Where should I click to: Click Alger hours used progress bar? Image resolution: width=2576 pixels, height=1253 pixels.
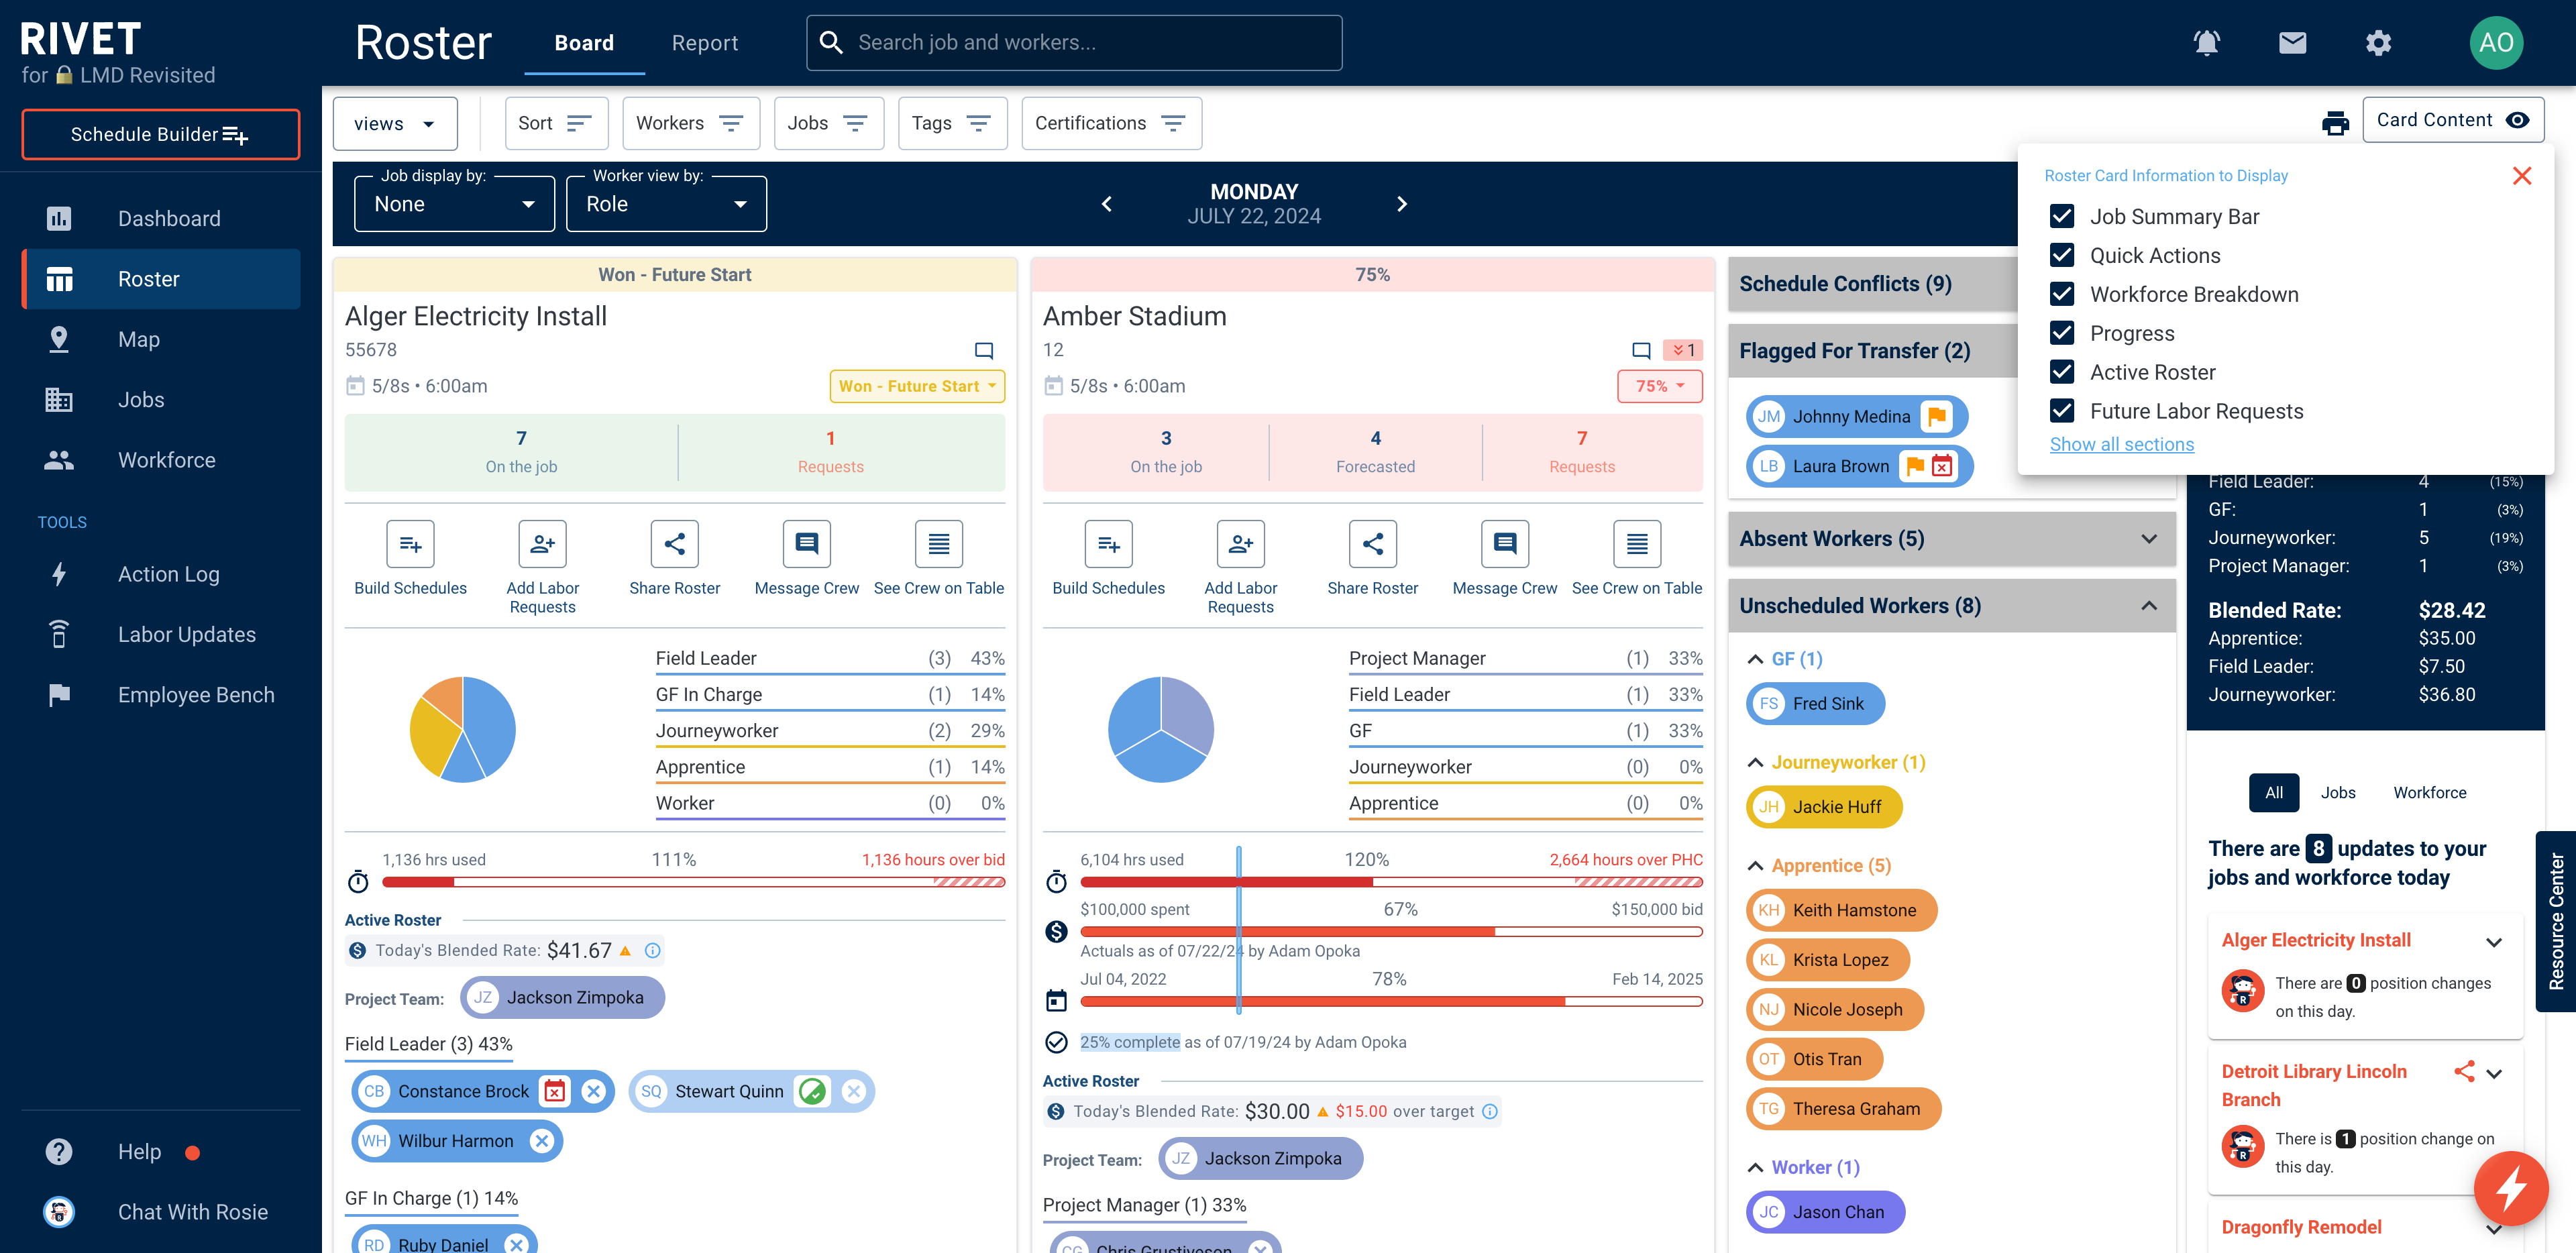693,882
